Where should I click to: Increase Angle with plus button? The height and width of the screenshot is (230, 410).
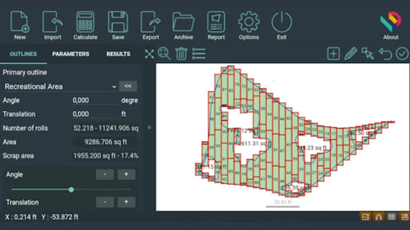click(126, 174)
